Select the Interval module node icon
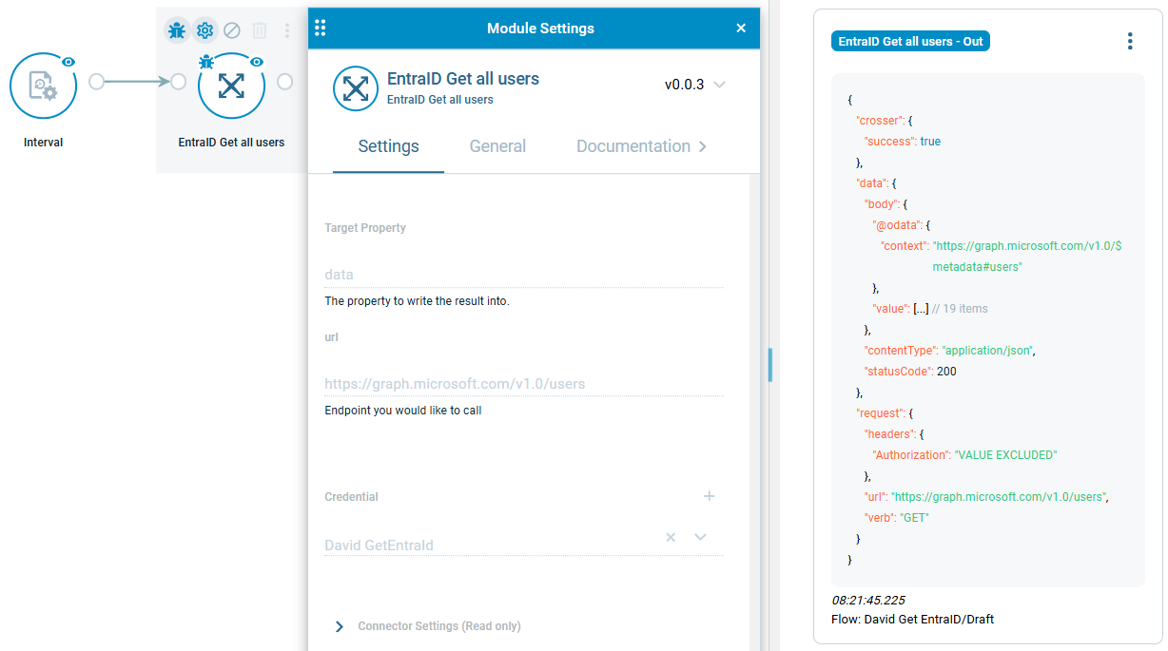 [x=43, y=86]
